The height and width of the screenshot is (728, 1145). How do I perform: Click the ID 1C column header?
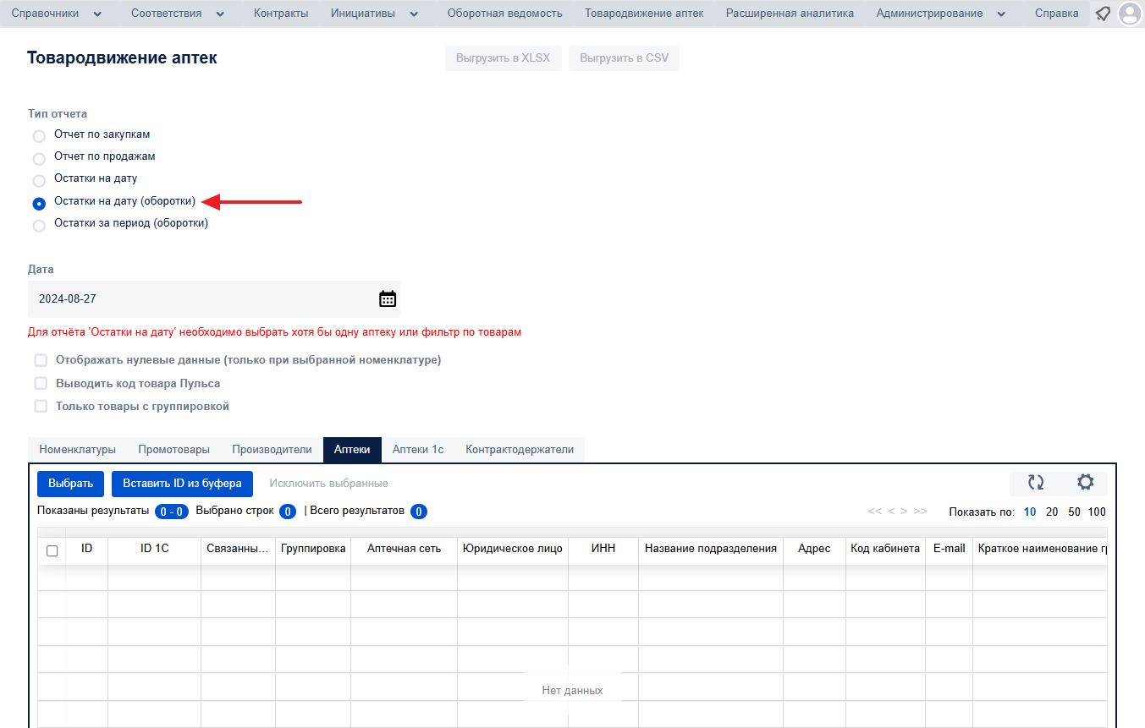pyautogui.click(x=155, y=549)
